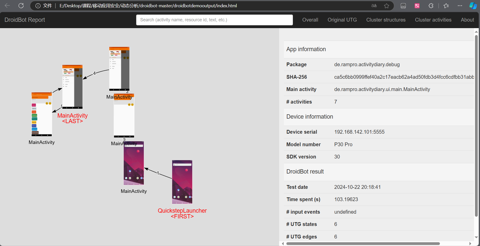Screen dimensions: 480x246
Task: Open Cluster structures in the navbar
Action: [x=386, y=20]
